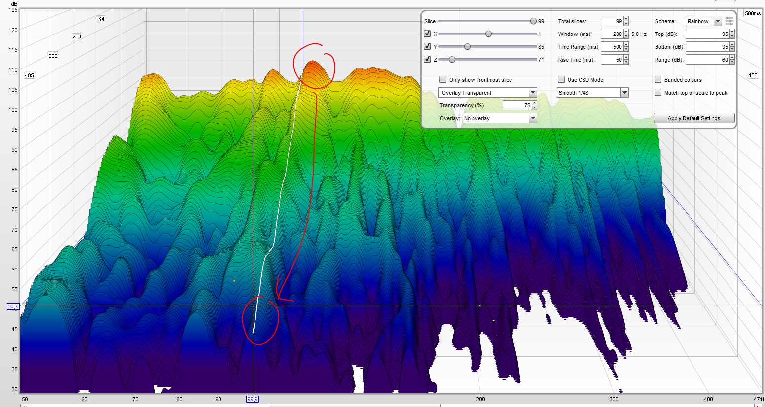Open the Smooth 1/48 dropdown
Viewport: 765px width, 407px height.
tap(593, 93)
